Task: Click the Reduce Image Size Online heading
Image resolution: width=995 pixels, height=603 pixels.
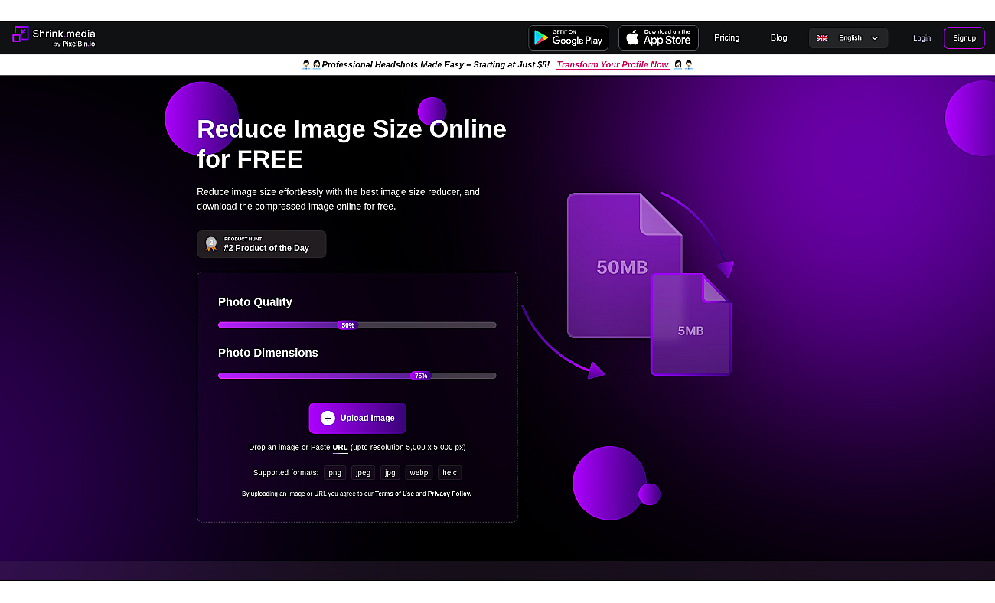Action: [351, 144]
